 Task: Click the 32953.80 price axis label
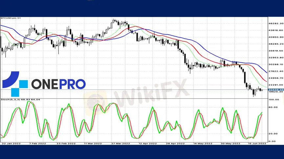pyautogui.click(x=275, y=58)
